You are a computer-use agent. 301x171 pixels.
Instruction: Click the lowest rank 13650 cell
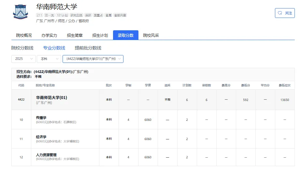pyautogui.click(x=285, y=100)
